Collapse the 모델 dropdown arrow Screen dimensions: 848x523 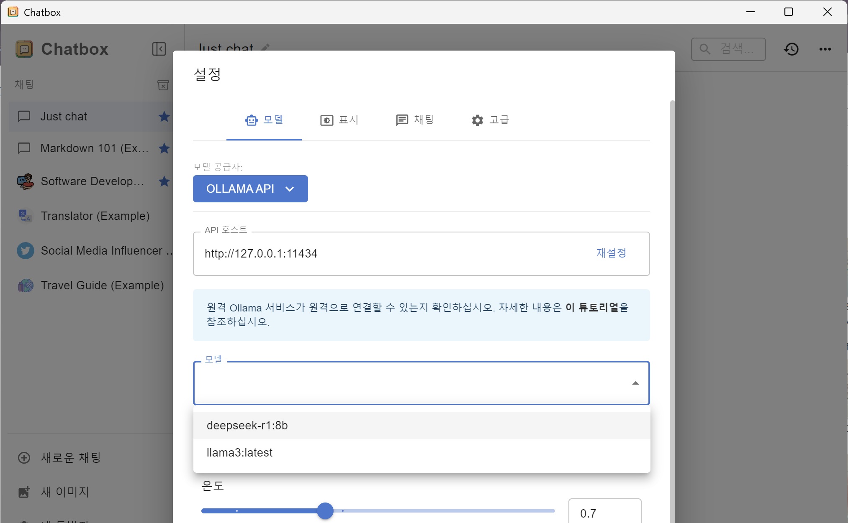pyautogui.click(x=635, y=383)
